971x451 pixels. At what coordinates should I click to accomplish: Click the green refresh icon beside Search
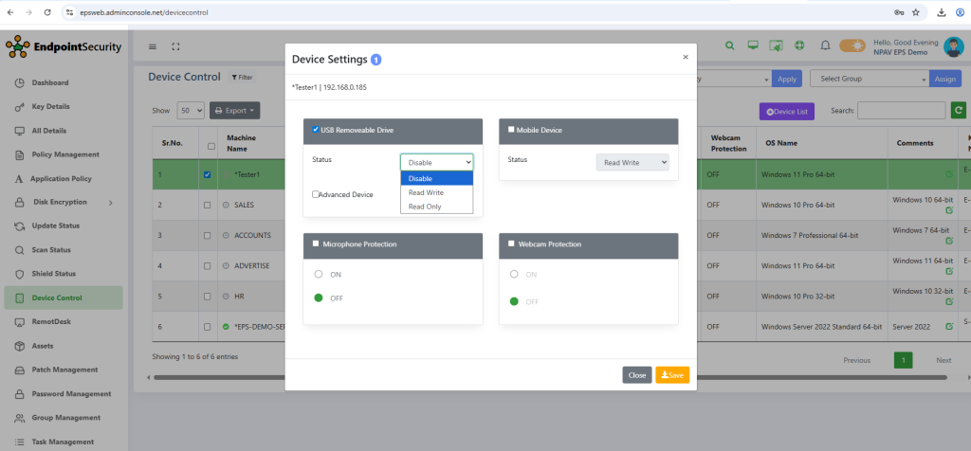pyautogui.click(x=959, y=111)
